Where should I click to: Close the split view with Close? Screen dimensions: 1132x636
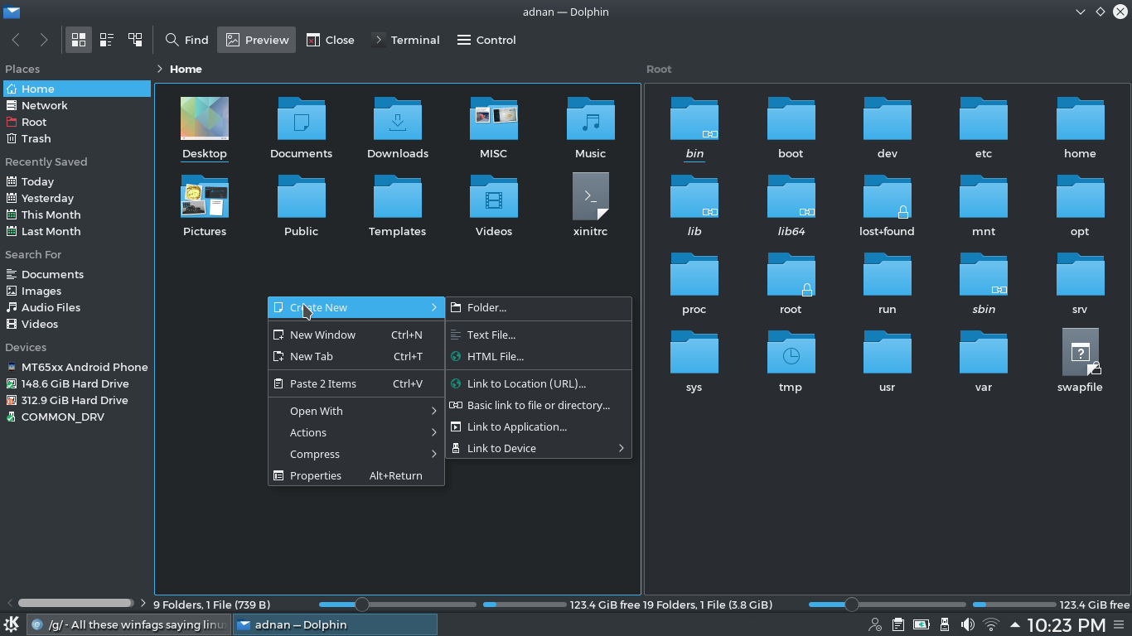pos(330,40)
